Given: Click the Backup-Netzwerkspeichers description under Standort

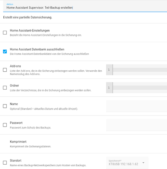Looking at the screenshot, I should pos(48,165).
